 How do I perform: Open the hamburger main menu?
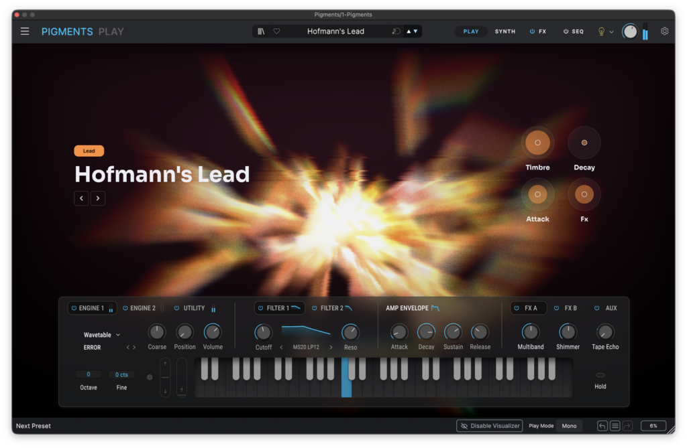click(x=25, y=31)
